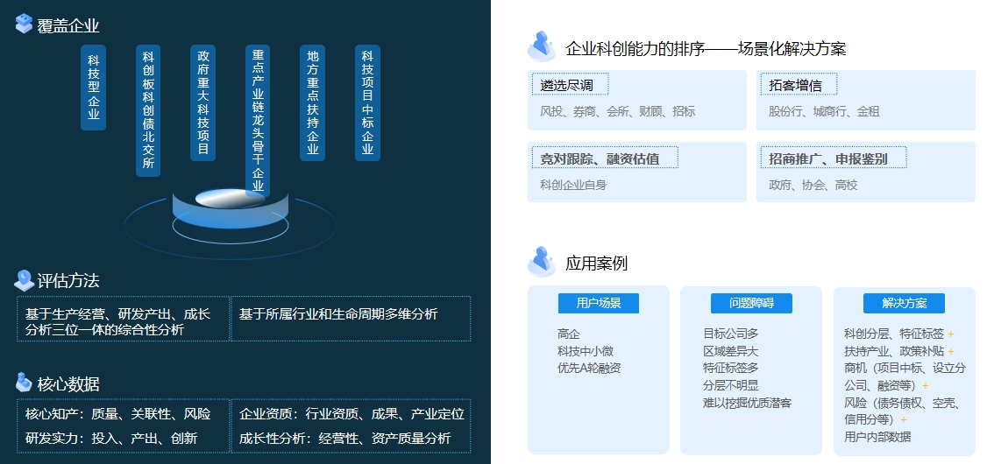Viewport: 994px width, 464px height.
Task: Click 科创分层、特征标签 in the 解决方案 card
Action: point(894,334)
